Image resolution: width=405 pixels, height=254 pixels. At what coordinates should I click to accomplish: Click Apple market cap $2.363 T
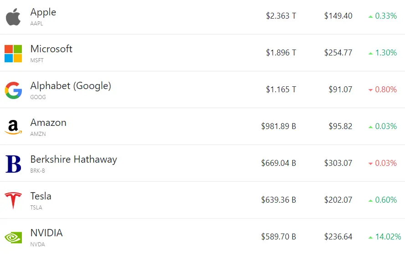coord(281,16)
